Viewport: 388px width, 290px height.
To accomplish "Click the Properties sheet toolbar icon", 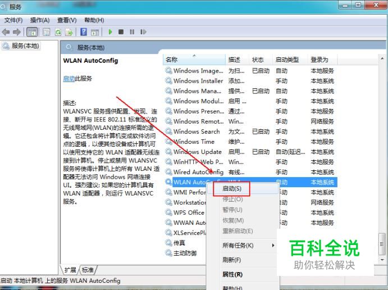I will (x=46, y=32).
